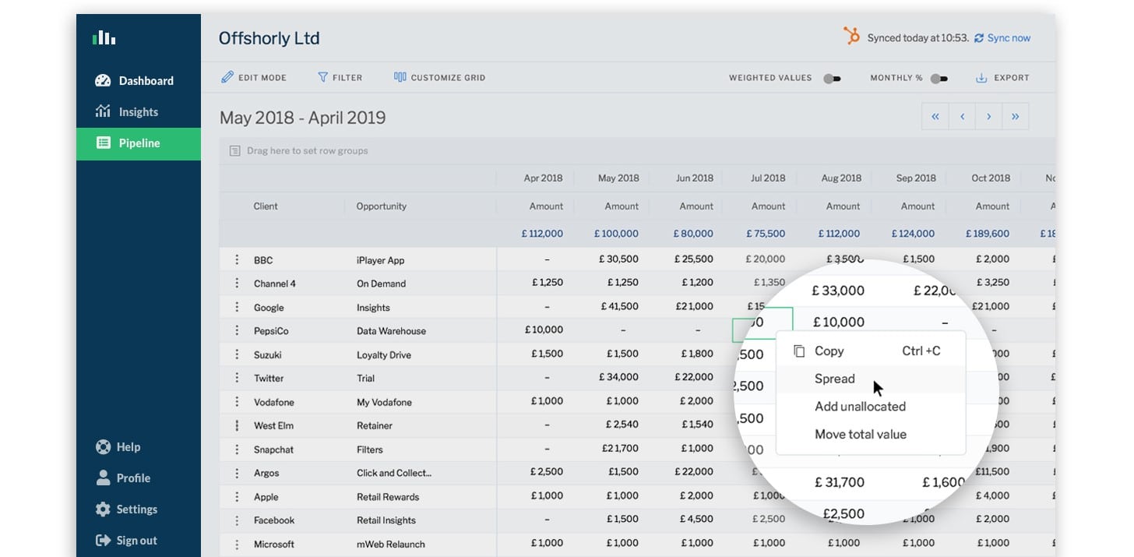1134x557 pixels.
Task: Select Add unallocated in context menu
Action: pos(871,407)
